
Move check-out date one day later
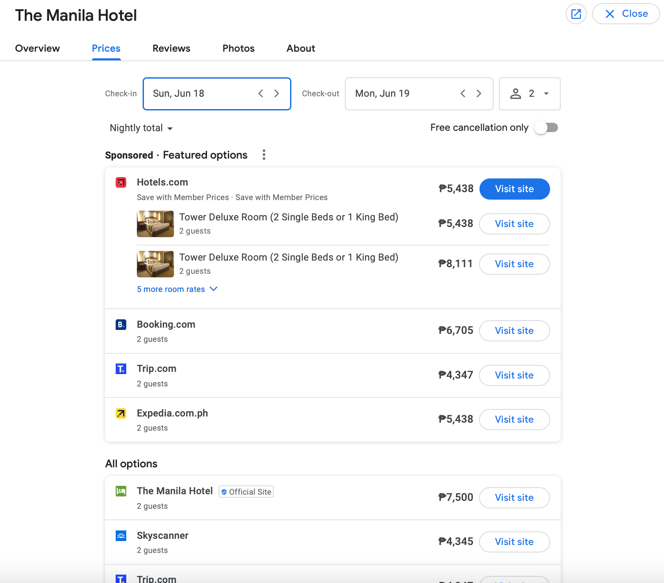pos(479,94)
